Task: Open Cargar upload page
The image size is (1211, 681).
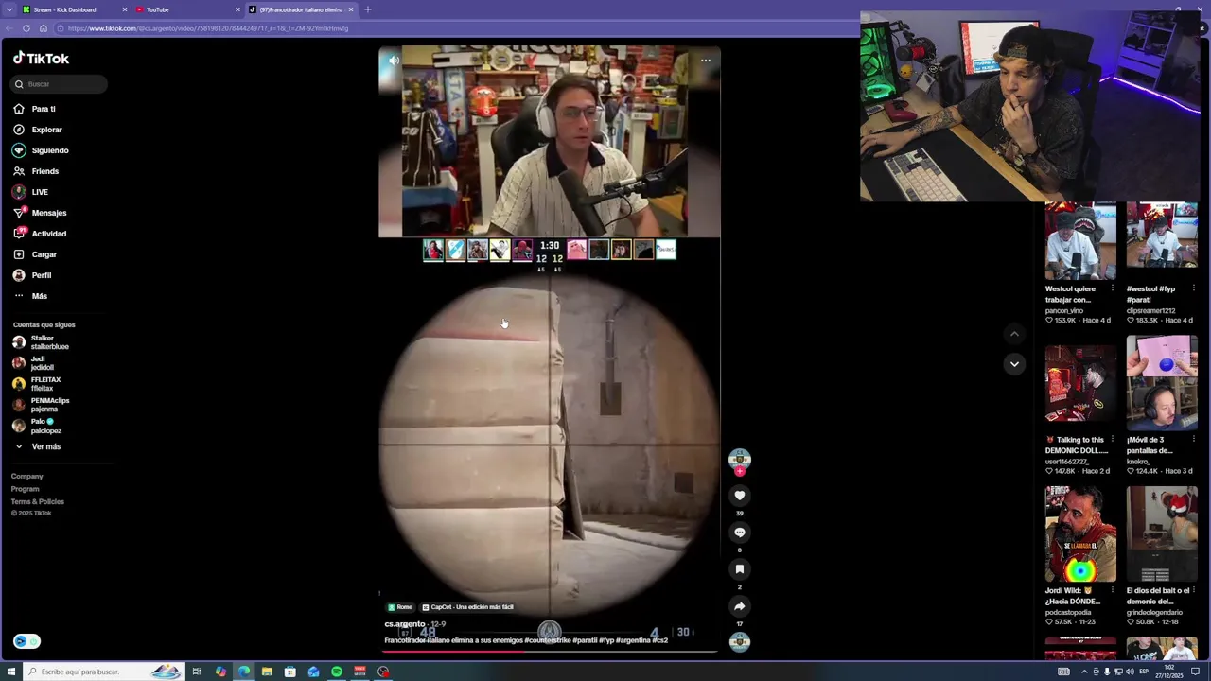Action: (44, 254)
